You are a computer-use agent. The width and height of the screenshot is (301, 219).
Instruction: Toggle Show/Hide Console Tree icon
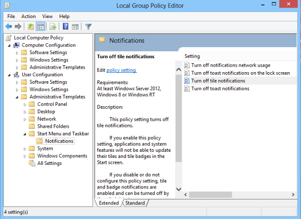tap(40, 27)
